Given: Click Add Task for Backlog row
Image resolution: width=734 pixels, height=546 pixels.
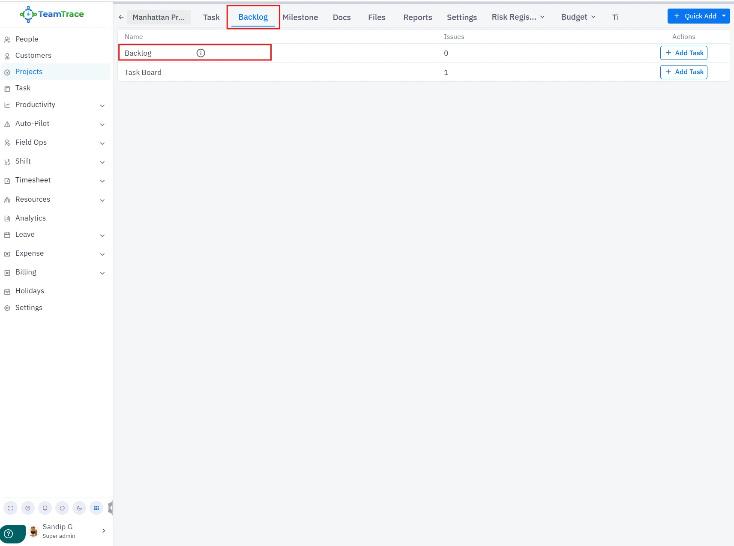Looking at the screenshot, I should click(683, 53).
